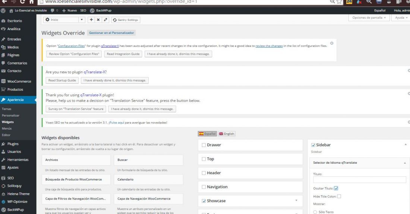Click Survey on "Translation Service" feature button
Image resolution: width=410 pixels, height=214 pixels.
(x=76, y=109)
